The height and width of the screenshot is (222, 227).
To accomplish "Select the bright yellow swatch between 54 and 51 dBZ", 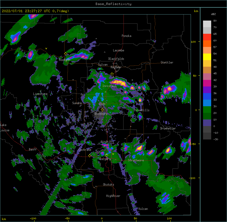I will click(207, 57).
